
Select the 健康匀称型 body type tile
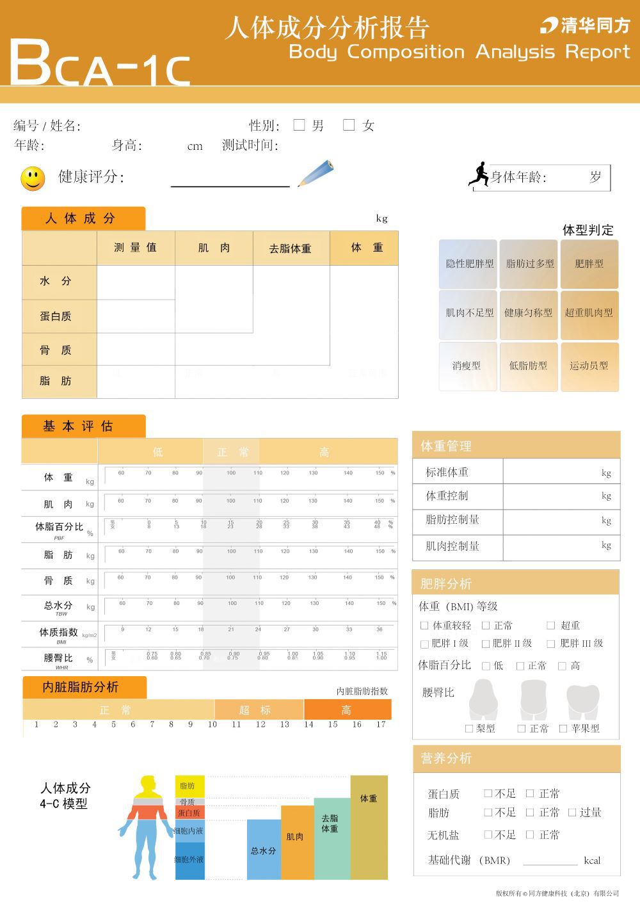coord(529,314)
